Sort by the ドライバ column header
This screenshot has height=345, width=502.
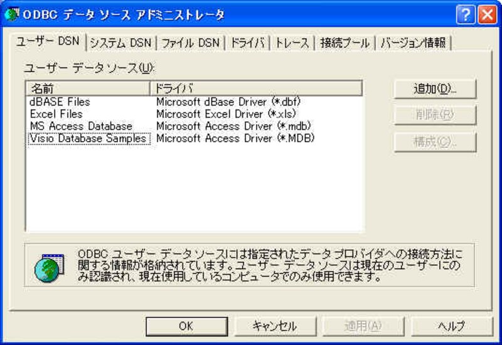tap(256, 88)
